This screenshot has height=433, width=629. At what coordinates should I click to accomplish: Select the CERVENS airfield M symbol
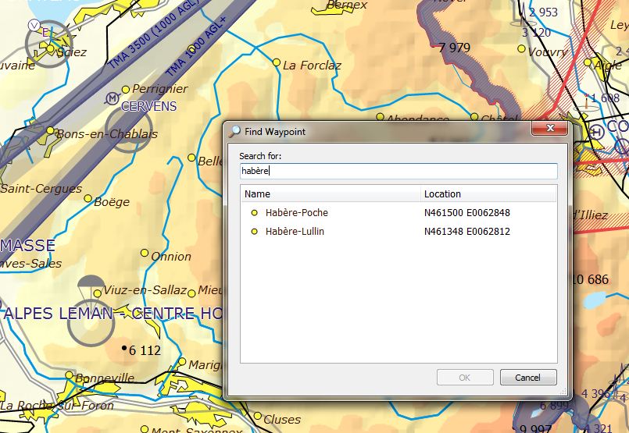[x=113, y=98]
